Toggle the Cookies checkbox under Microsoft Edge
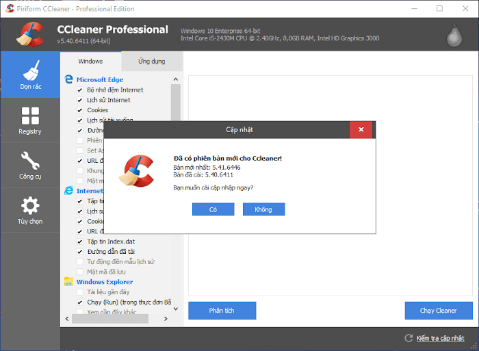 80,110
